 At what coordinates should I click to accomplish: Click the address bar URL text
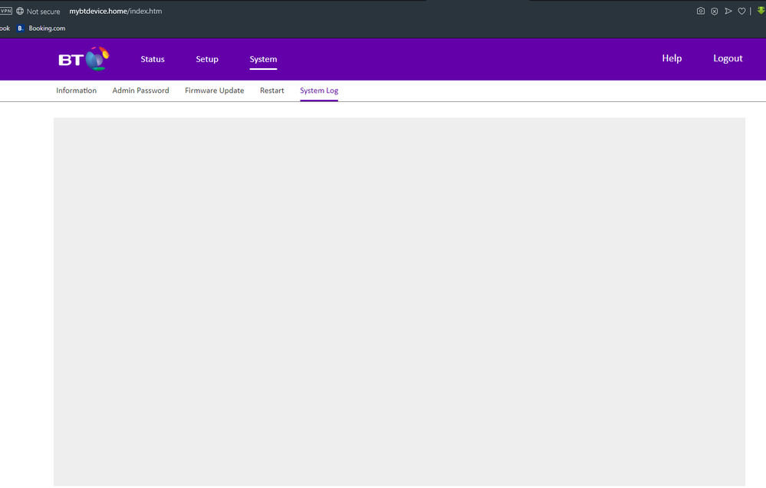[x=115, y=12]
